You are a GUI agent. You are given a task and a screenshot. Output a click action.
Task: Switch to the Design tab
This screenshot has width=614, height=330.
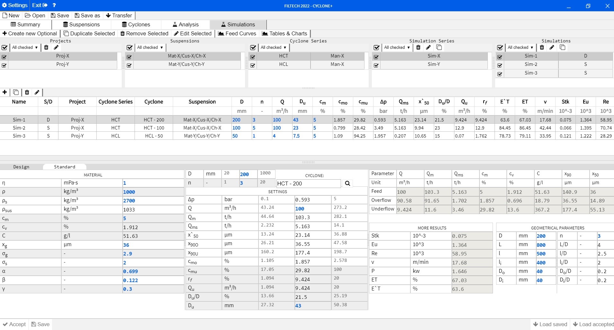click(21, 167)
